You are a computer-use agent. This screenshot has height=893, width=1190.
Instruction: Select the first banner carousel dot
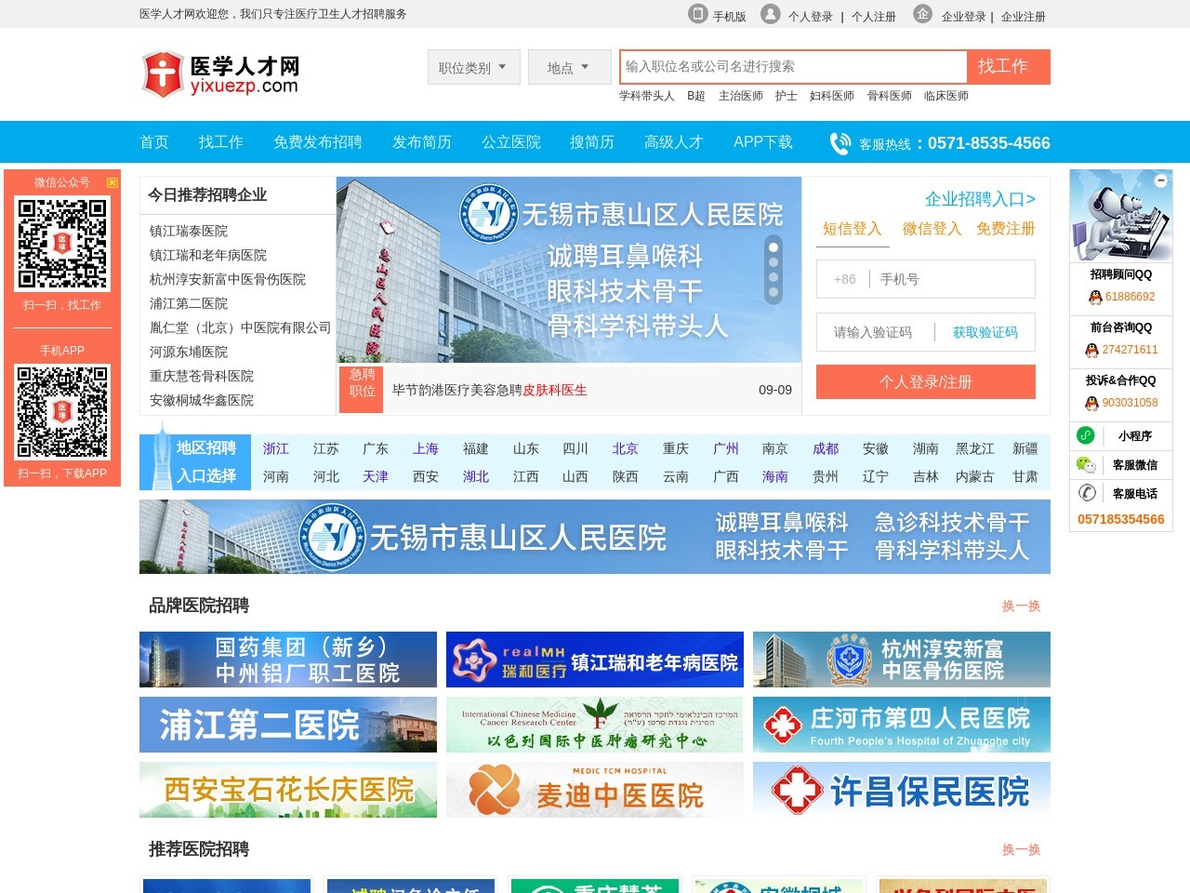pos(773,247)
